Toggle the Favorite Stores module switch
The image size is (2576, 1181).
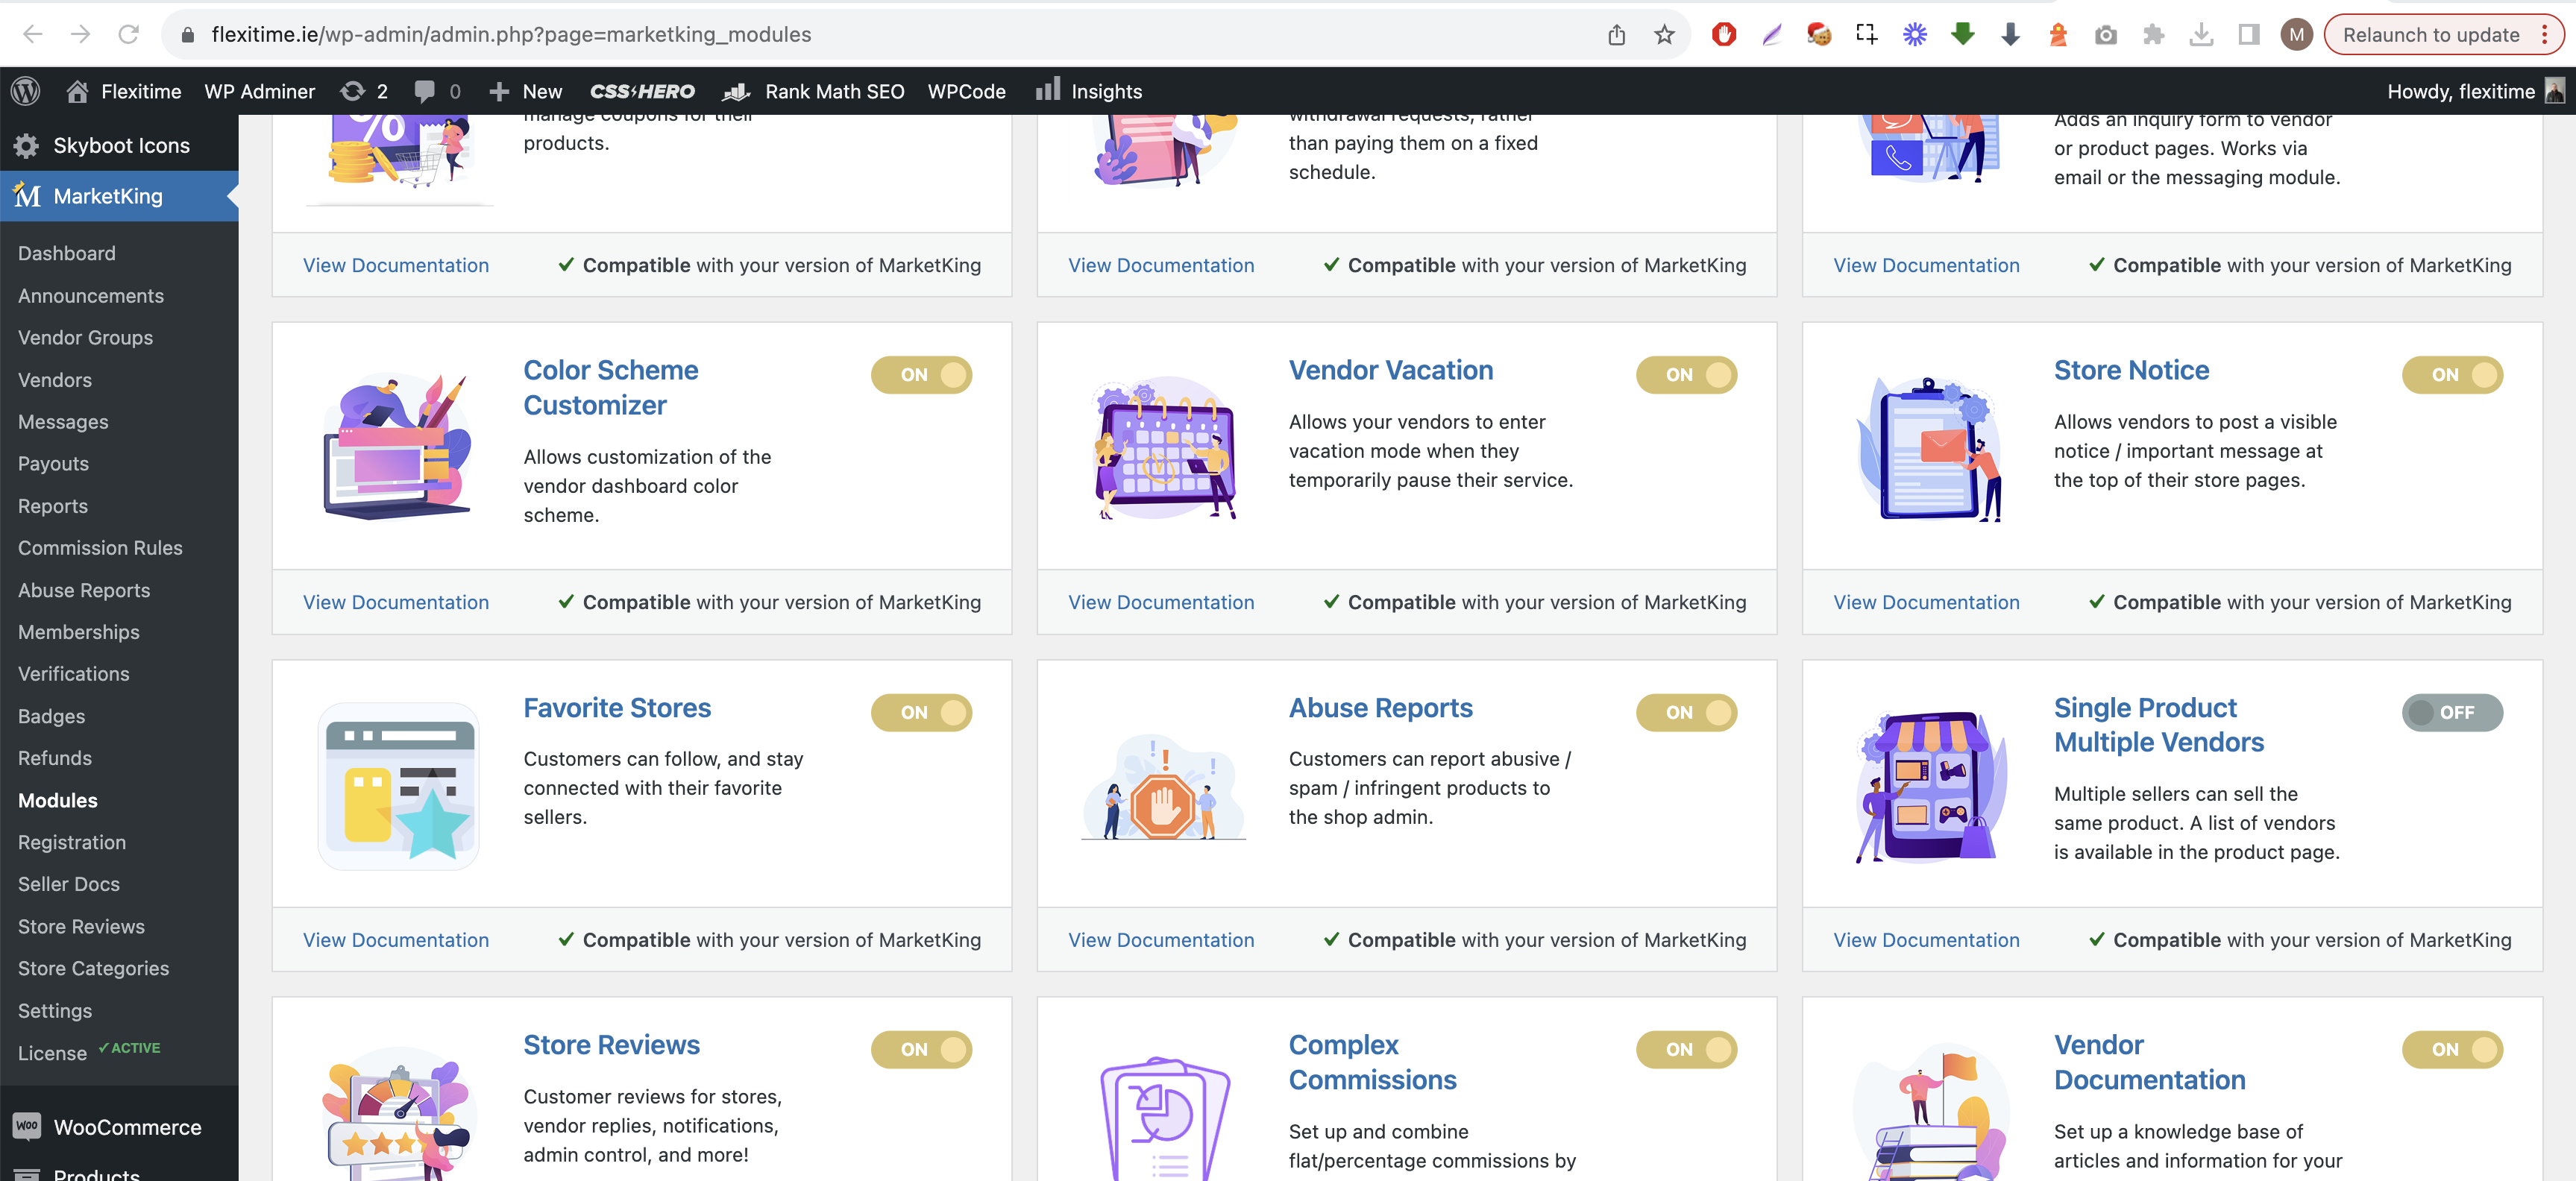tap(921, 712)
